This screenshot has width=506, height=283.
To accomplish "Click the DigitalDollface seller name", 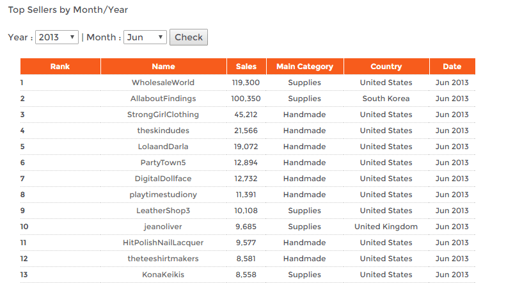I will tap(163, 179).
